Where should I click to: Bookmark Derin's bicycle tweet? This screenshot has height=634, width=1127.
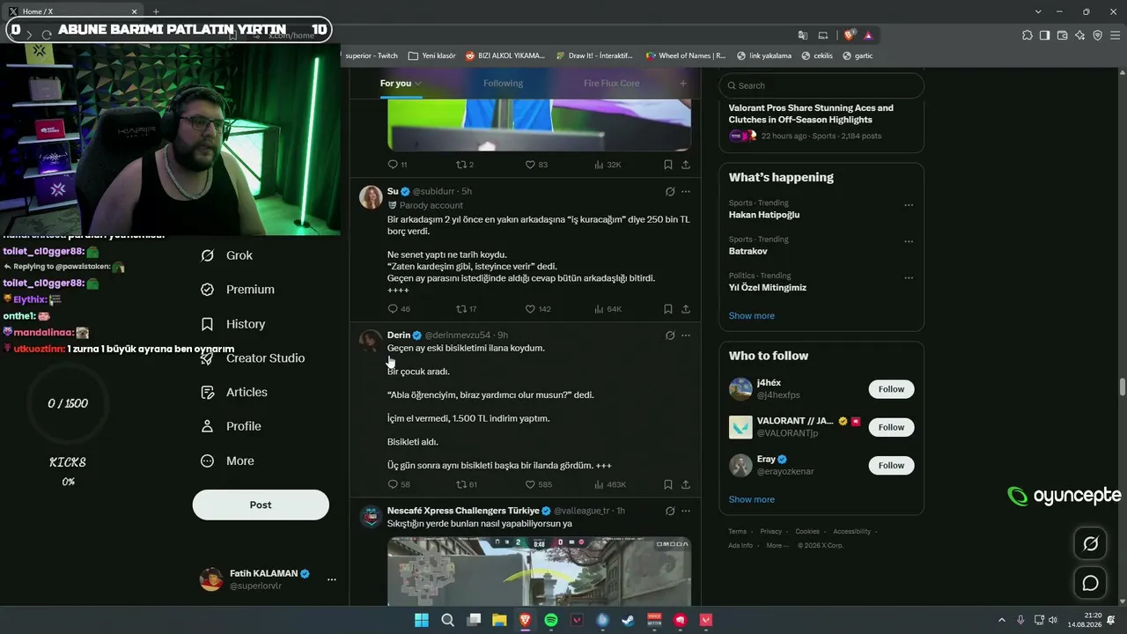[668, 484]
